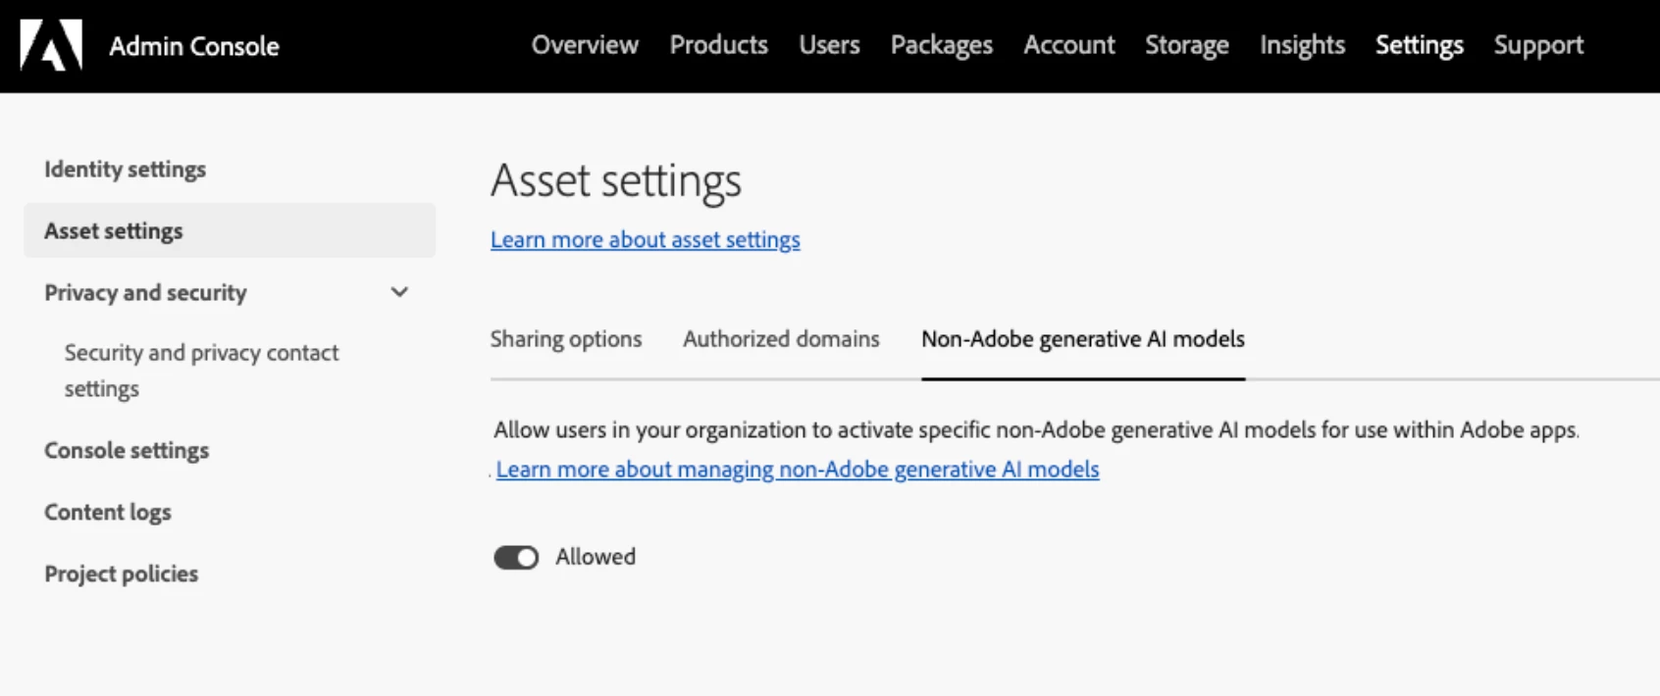Screen dimensions: 1660x696
Task: Switch to the Authorized domains tab
Action: click(781, 339)
